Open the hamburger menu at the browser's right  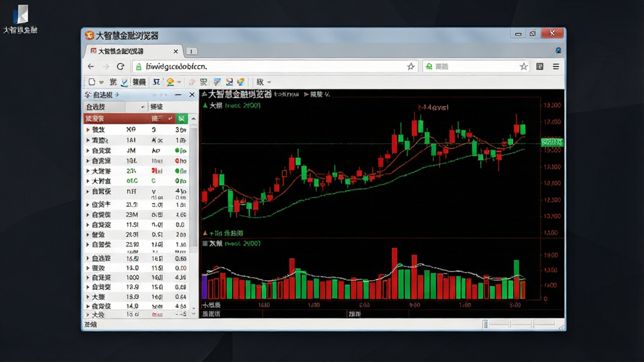coord(556,67)
